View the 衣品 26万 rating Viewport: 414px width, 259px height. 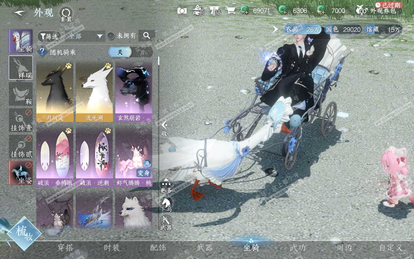coord(302,29)
